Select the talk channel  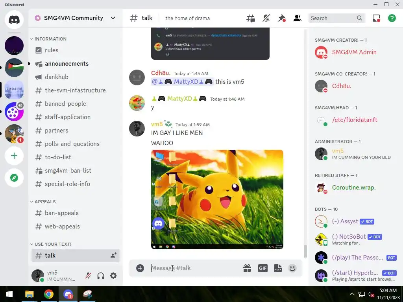75,256
